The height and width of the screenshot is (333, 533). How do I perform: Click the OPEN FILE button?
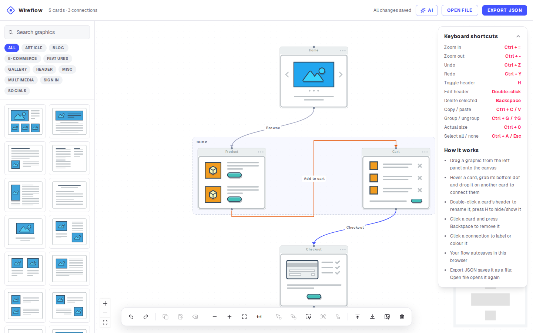460,10
